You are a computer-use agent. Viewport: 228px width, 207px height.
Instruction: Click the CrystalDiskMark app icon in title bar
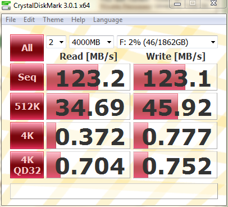coord(6,5)
